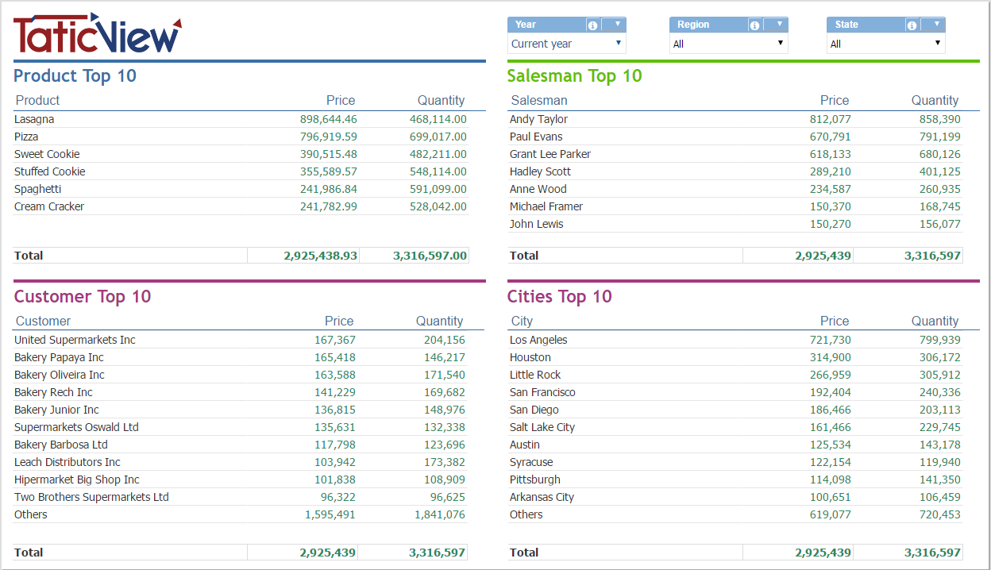Click the State filter header arrow icon

[936, 25]
